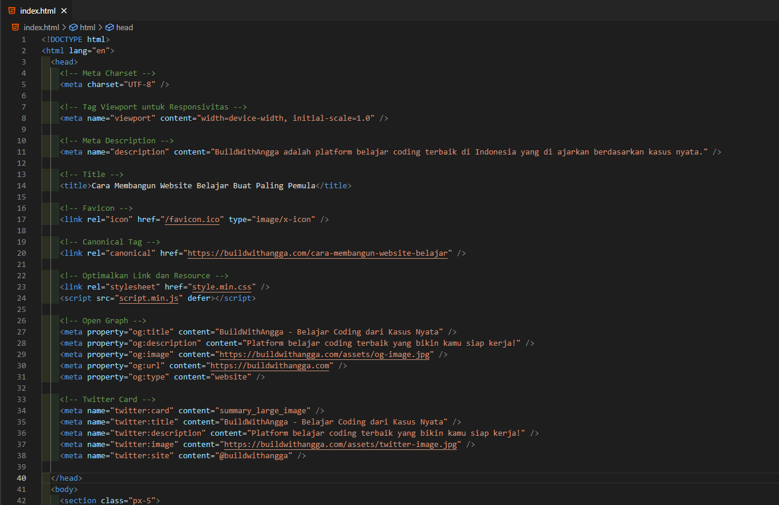
Task: Click the tag icon beside html breadcrumb
Action: click(73, 27)
